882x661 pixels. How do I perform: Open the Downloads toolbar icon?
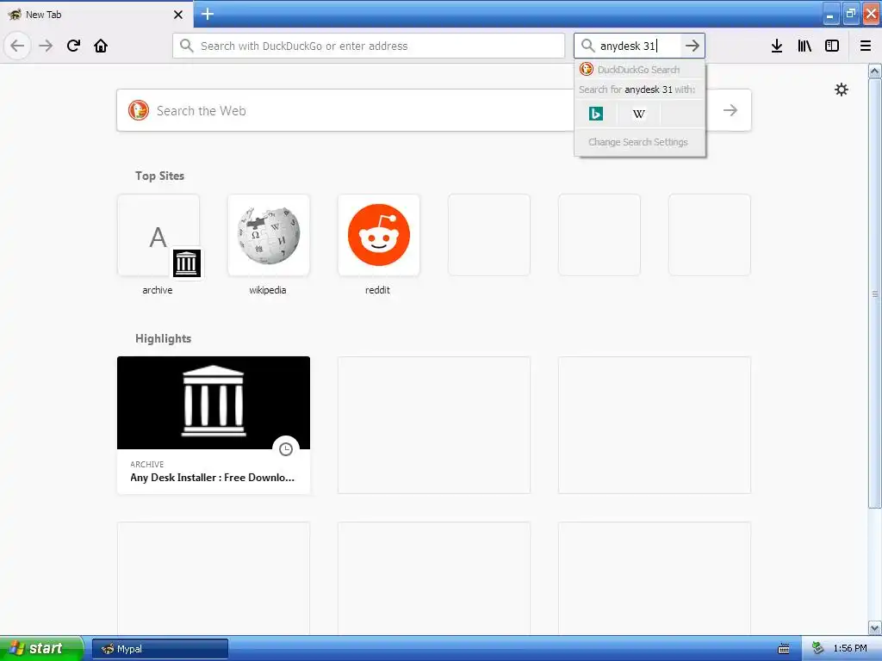[777, 46]
